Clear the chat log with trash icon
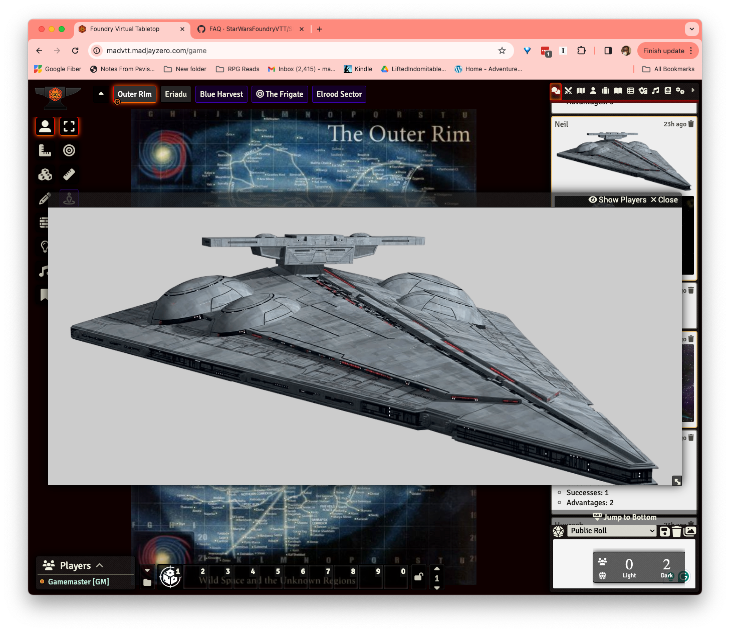730x632 pixels. [x=676, y=531]
